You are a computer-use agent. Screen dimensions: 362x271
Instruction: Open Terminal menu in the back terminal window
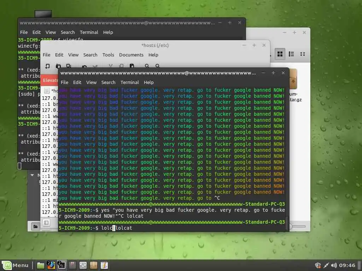89,32
